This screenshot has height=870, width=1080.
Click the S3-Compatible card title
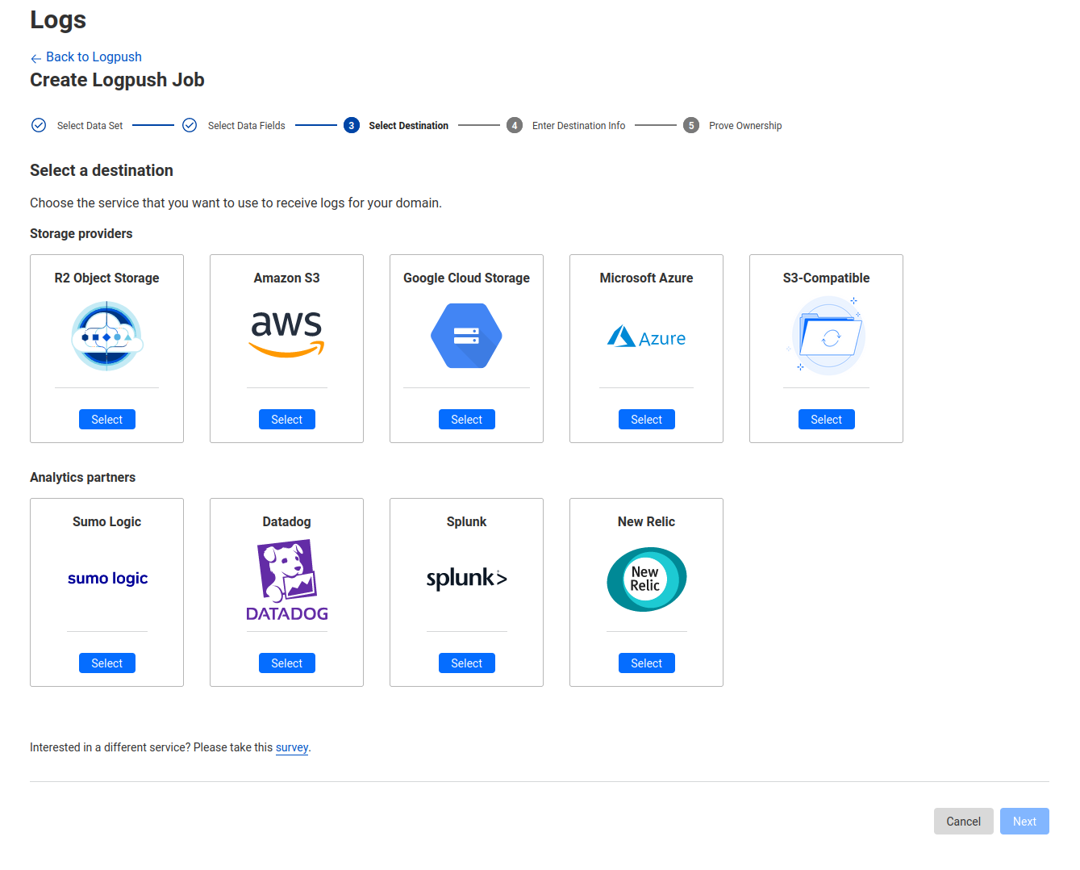(x=826, y=278)
